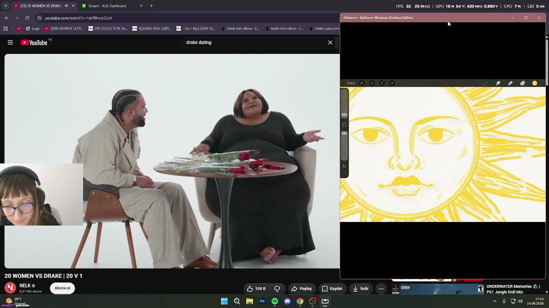Clear the YouTube search text
549x308 pixels.
330,42
